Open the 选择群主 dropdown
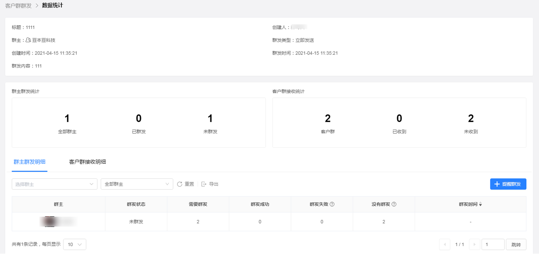The height and width of the screenshot is (254, 539). tap(54, 184)
